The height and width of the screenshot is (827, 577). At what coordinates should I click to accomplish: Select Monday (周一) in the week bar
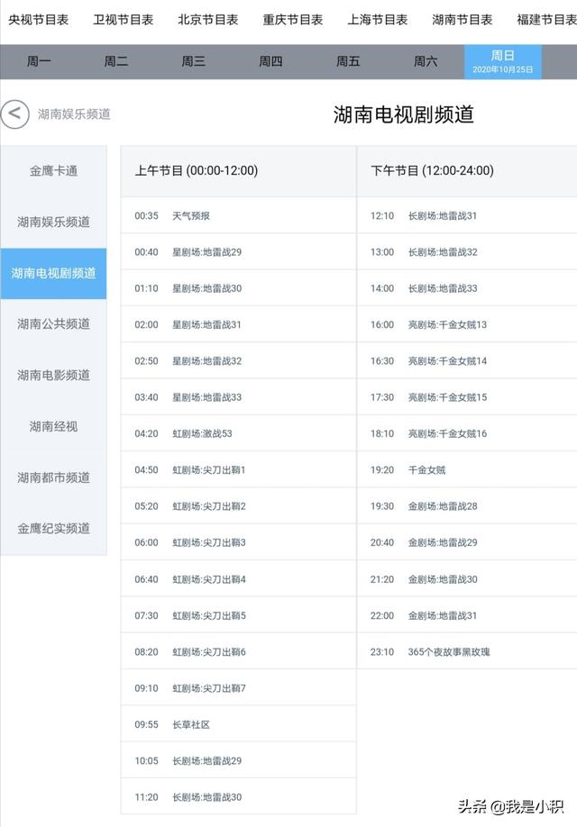(x=40, y=63)
